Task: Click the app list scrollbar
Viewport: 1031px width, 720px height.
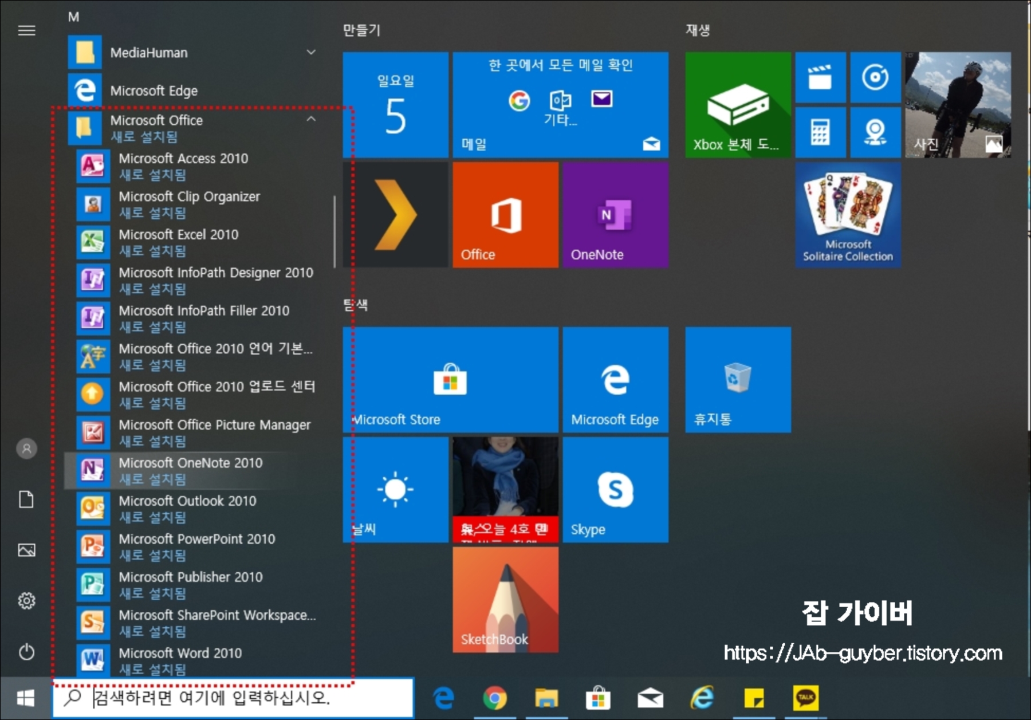Action: pyautogui.click(x=334, y=232)
